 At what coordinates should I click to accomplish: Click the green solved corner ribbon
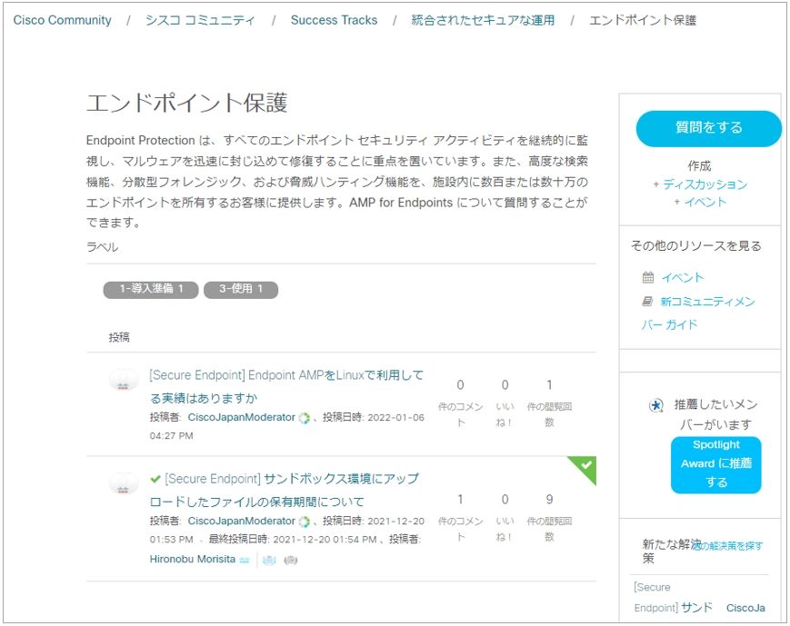coord(585,466)
